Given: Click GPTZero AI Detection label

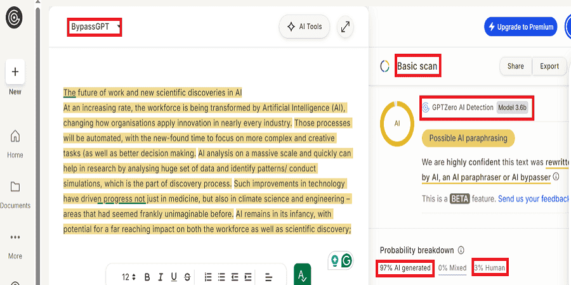Looking at the screenshot, I should coord(463,108).
